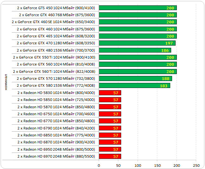Select the red bar for Radeon HD 6970
This screenshot has height=169, width=205.
pyautogui.click(x=110, y=156)
